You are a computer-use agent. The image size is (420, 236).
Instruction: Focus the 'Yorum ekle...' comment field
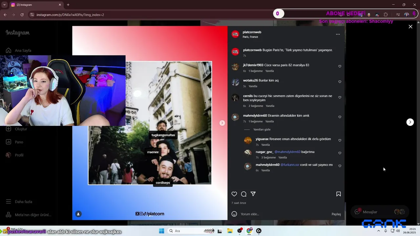[x=284, y=214]
